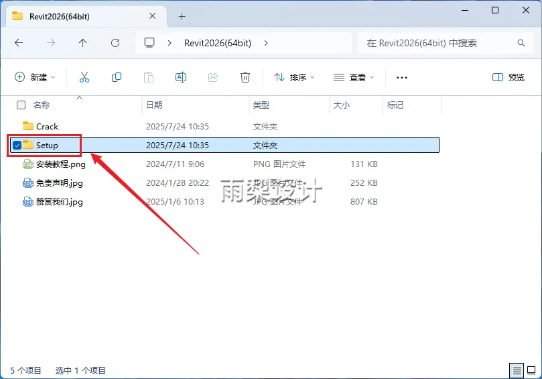Click the Setup folder icon
Image resolution: width=542 pixels, height=379 pixels.
click(28, 145)
